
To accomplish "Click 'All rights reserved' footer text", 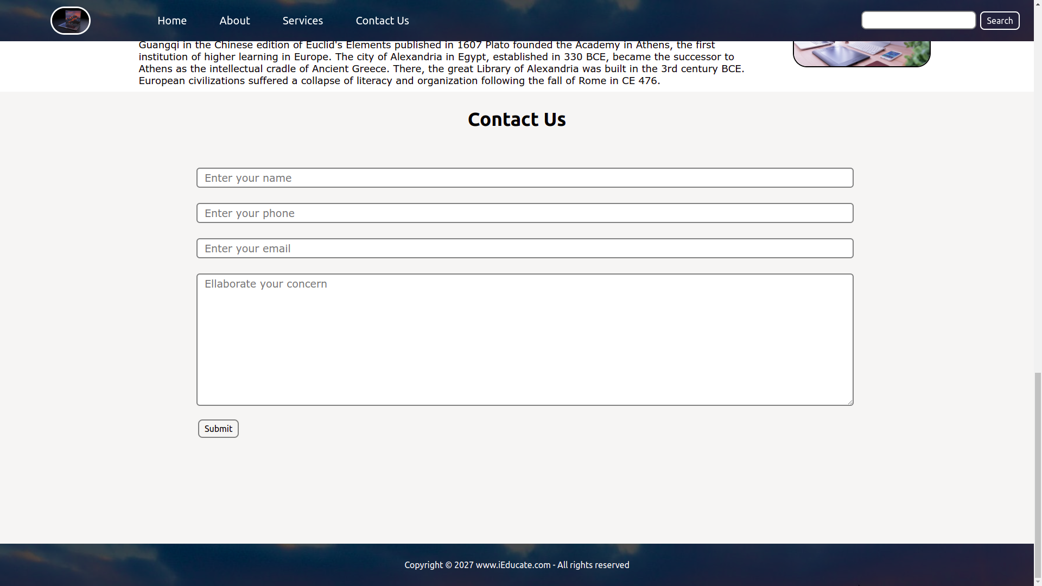I will 593,565.
